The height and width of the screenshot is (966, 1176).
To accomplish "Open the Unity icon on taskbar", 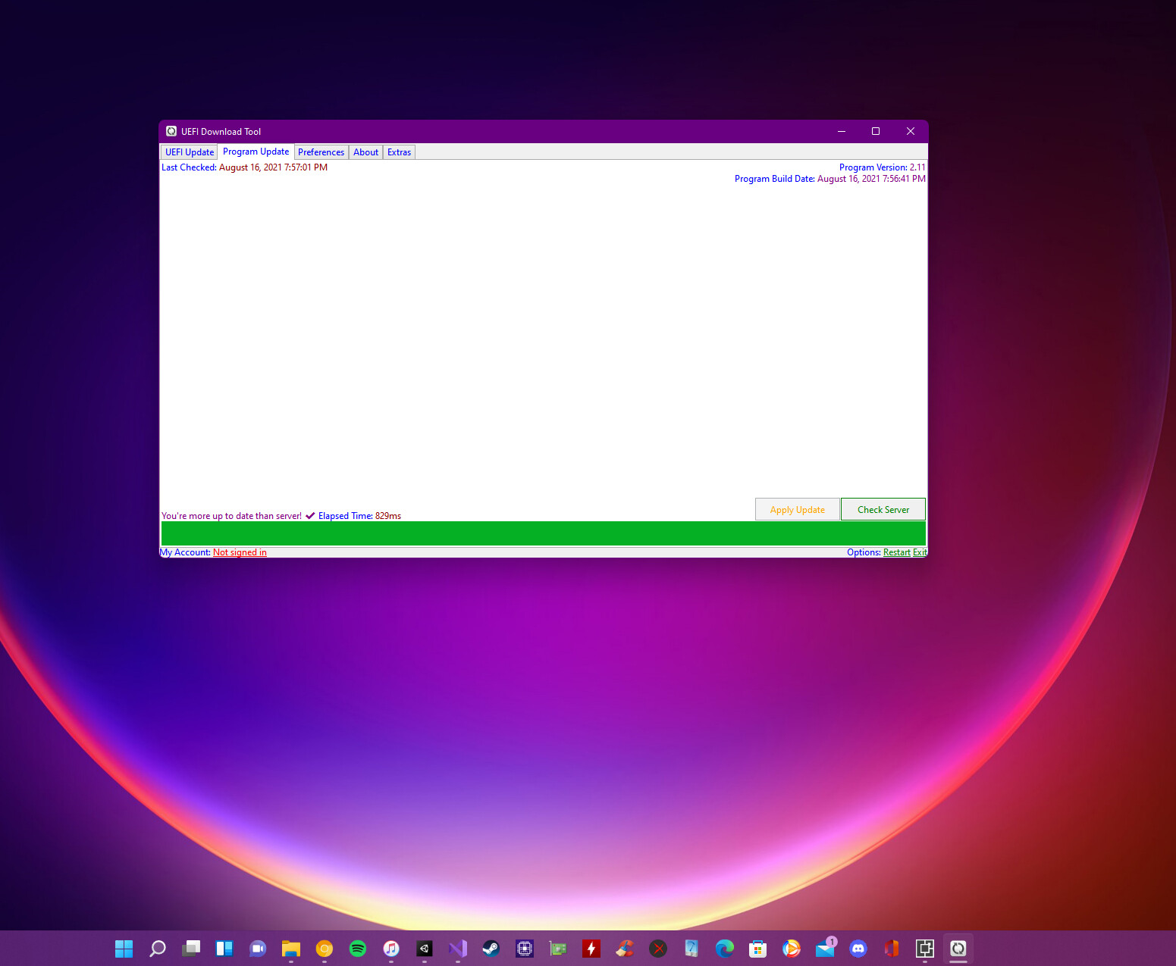I will click(425, 949).
